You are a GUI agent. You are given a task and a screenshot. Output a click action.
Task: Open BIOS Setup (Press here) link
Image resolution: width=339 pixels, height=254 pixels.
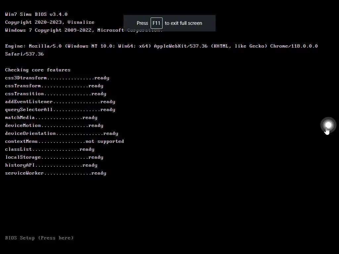(x=39, y=238)
